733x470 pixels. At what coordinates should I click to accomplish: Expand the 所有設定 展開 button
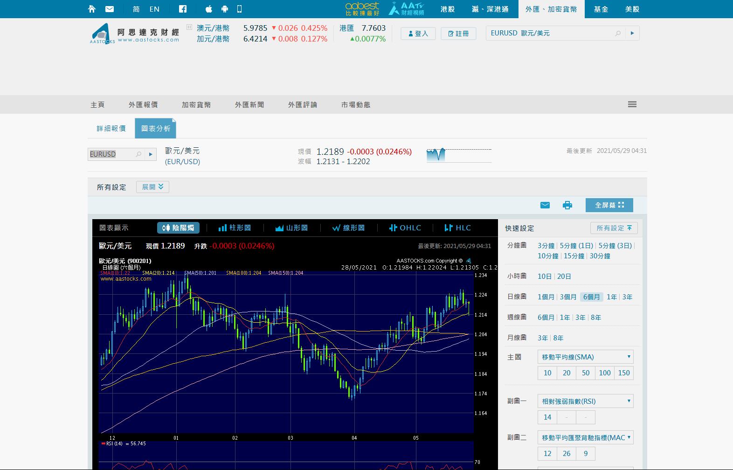(152, 187)
